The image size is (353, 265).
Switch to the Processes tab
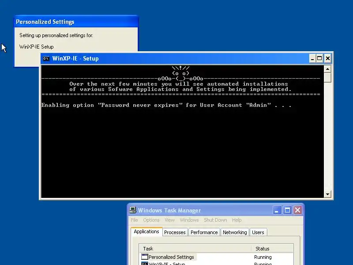click(x=175, y=232)
